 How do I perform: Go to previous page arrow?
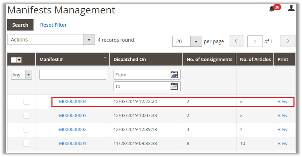(236, 41)
